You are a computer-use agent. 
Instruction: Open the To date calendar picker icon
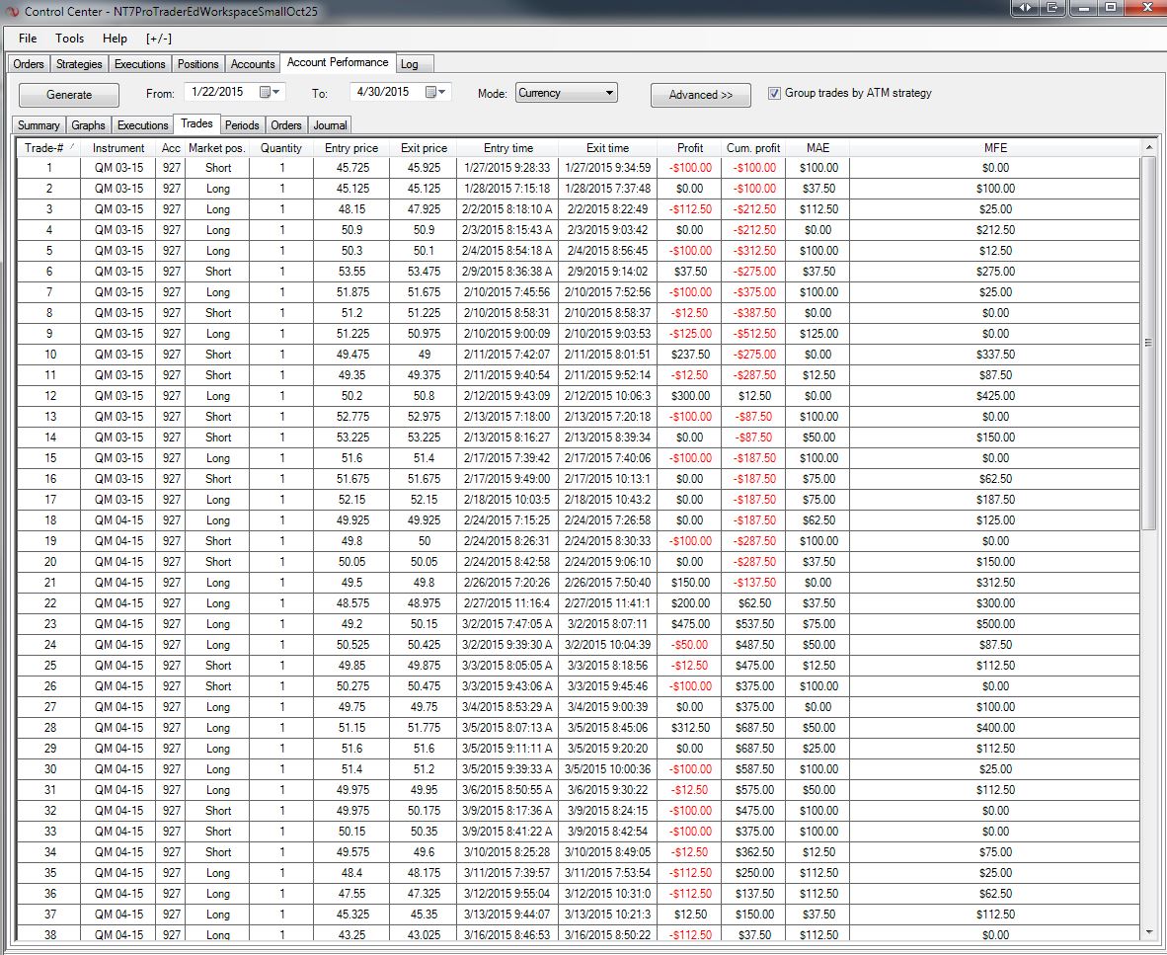point(436,92)
